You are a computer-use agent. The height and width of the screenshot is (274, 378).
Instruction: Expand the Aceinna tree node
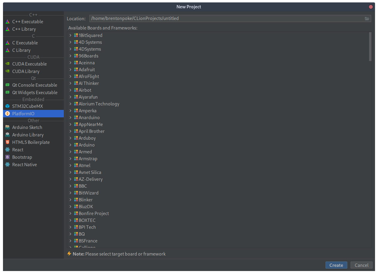pyautogui.click(x=70, y=63)
